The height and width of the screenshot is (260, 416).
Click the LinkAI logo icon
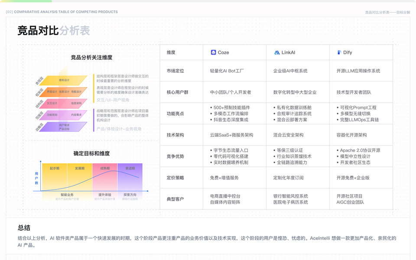click(277, 52)
